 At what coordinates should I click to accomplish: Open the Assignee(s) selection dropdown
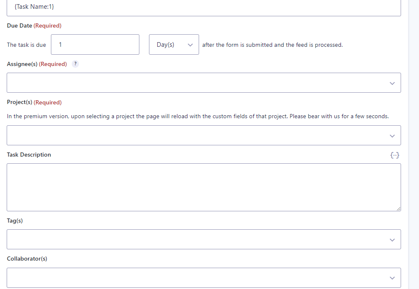(204, 83)
